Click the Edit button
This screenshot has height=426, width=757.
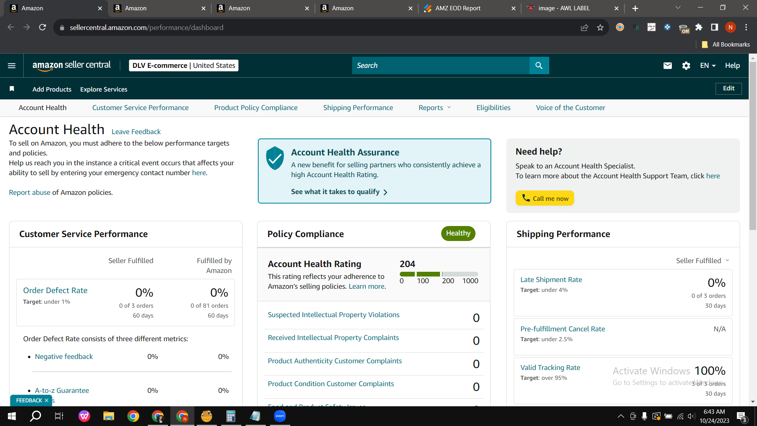(729, 88)
